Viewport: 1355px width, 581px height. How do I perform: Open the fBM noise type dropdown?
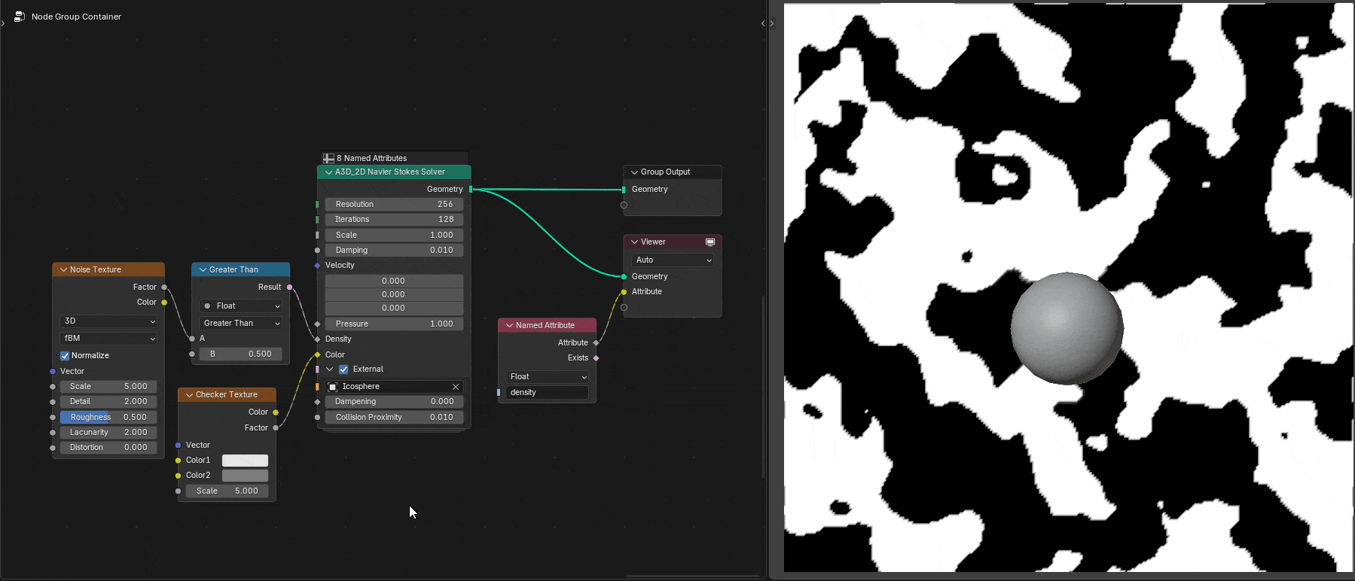coord(108,339)
